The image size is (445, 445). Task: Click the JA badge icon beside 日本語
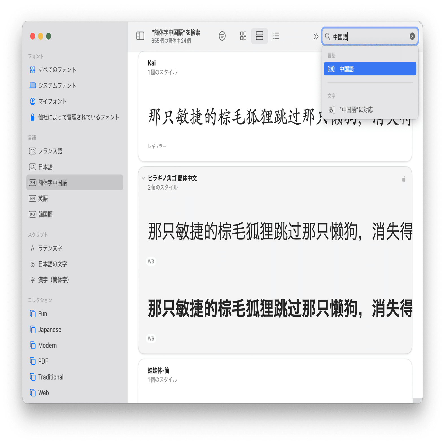coord(32,167)
